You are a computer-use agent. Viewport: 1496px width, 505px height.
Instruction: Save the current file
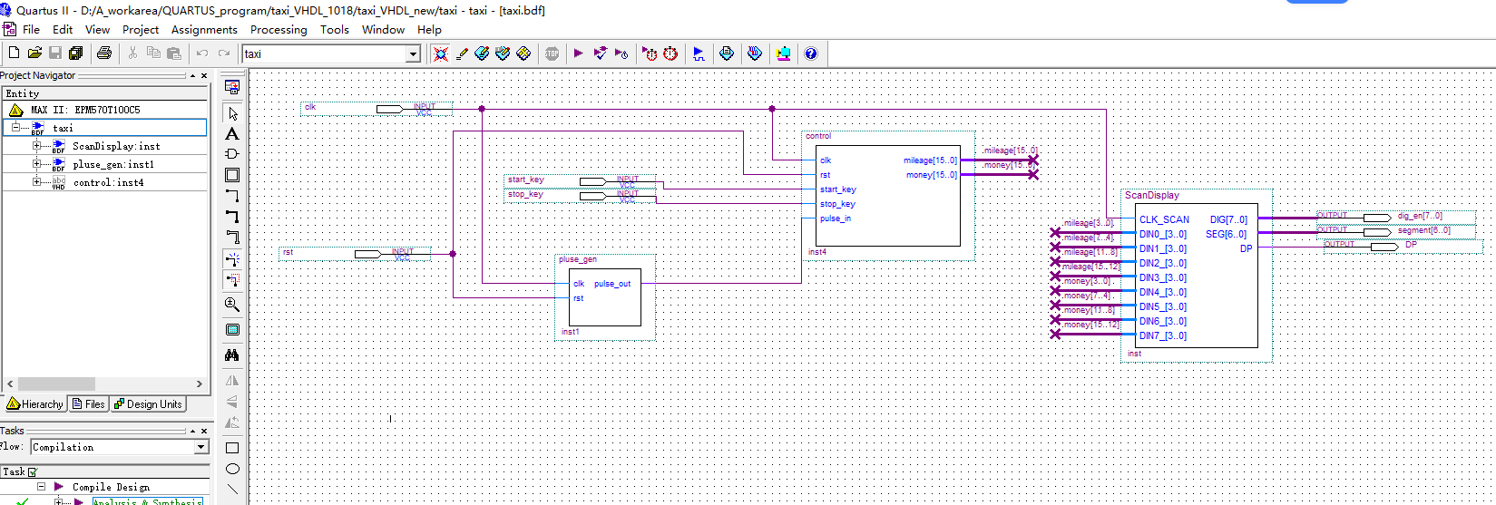55,53
